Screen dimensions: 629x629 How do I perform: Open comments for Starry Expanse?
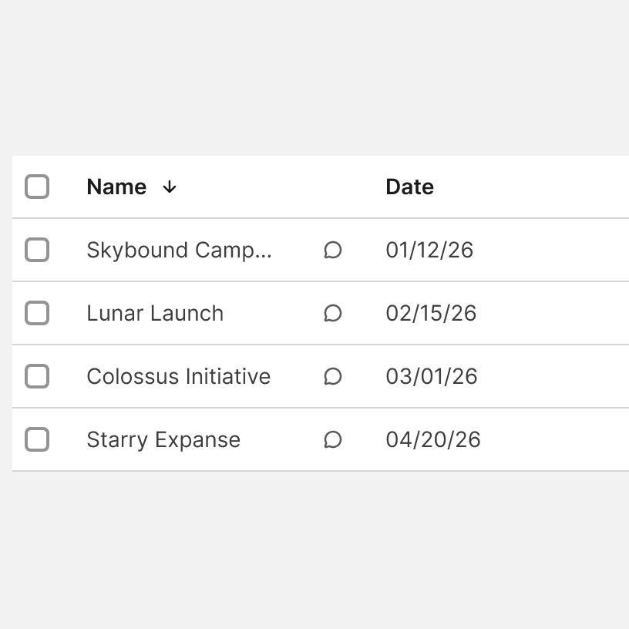tap(333, 440)
